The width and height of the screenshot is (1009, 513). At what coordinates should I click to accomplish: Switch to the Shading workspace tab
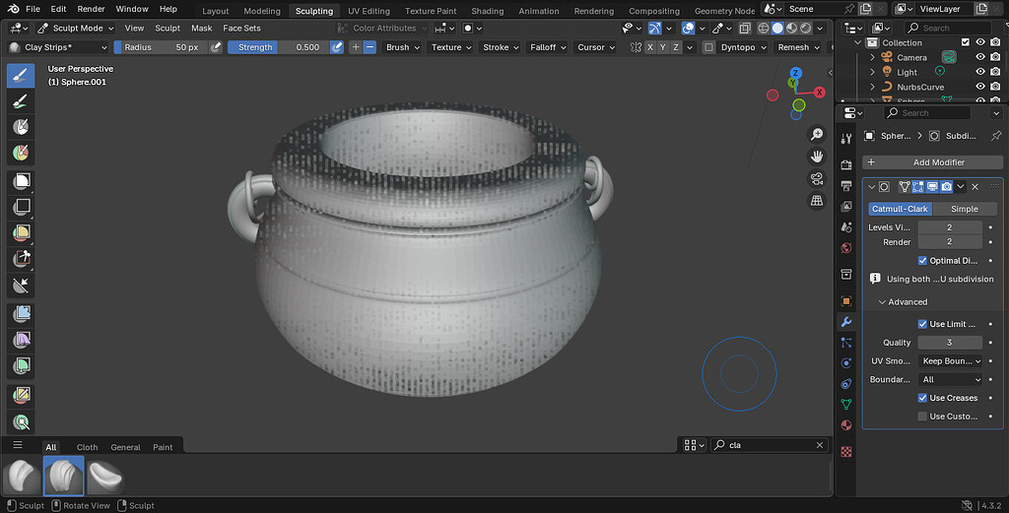[x=487, y=11]
